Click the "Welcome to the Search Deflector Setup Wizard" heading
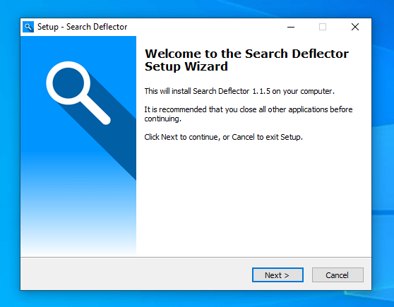This screenshot has height=307, width=394. [246, 60]
